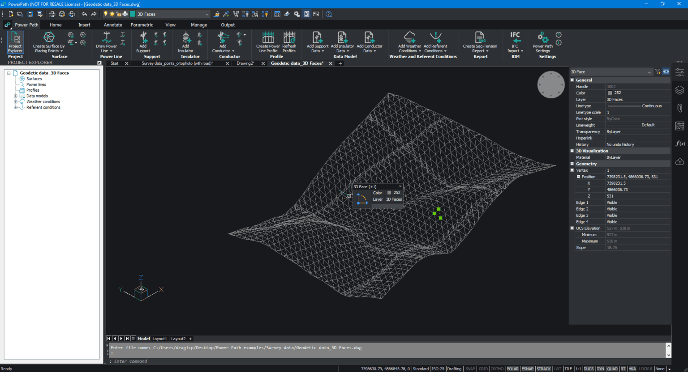
Task: Click the Add Support Data icon
Action: pos(317,37)
